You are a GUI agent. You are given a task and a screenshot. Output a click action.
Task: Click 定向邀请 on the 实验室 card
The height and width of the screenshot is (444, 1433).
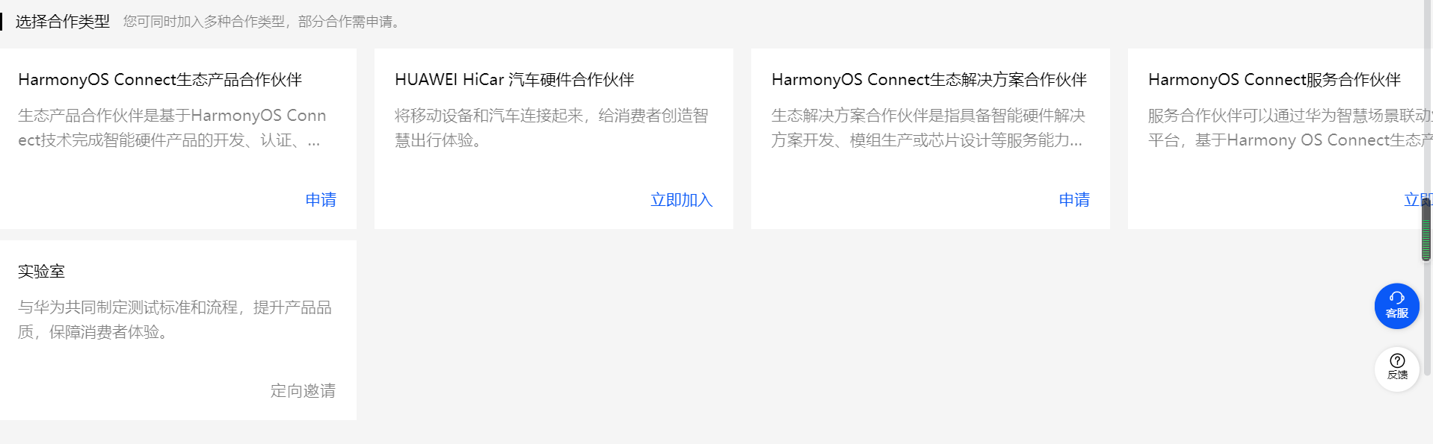[303, 391]
